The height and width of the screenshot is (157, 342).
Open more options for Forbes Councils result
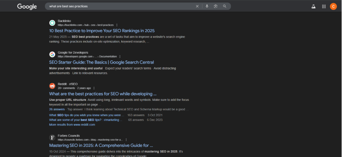click(x=126, y=139)
